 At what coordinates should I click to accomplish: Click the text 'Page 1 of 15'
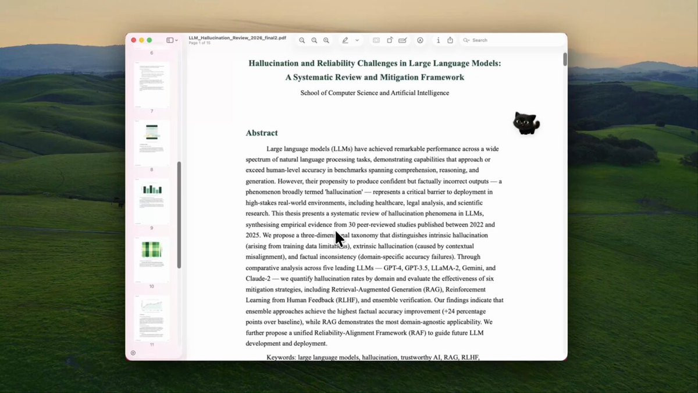point(201,43)
